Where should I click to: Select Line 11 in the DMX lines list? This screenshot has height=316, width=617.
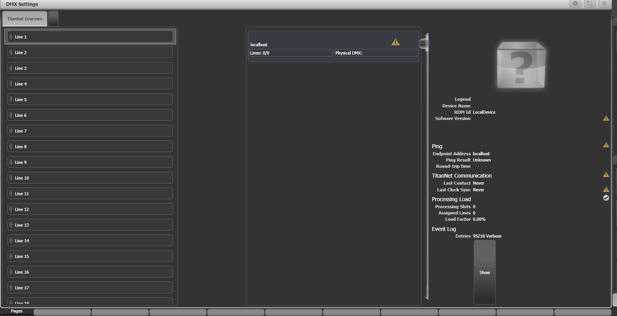coord(90,193)
